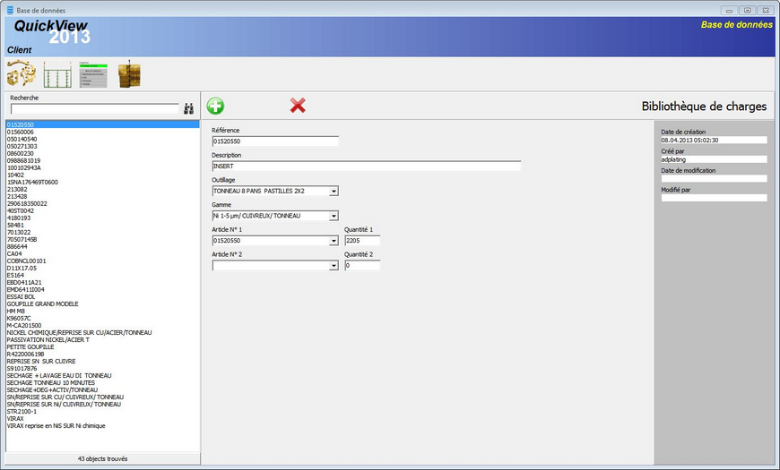Screen dimensions: 780x470
Task: Select list entry GOUPILLE GRAND MODELE
Action: coord(102,304)
